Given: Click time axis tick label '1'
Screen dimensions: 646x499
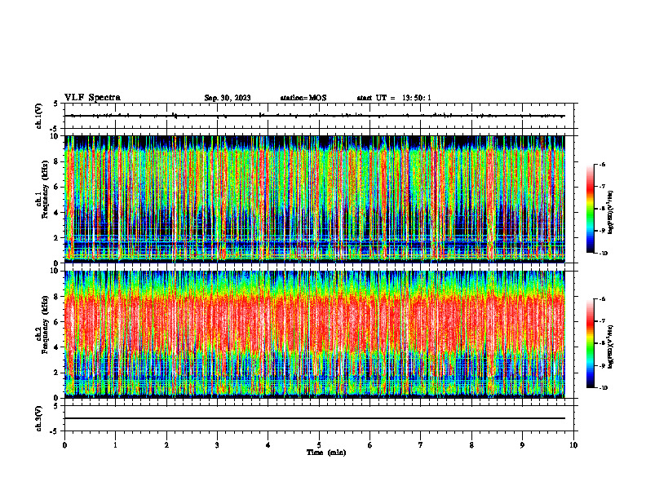Looking at the screenshot, I should point(115,445).
